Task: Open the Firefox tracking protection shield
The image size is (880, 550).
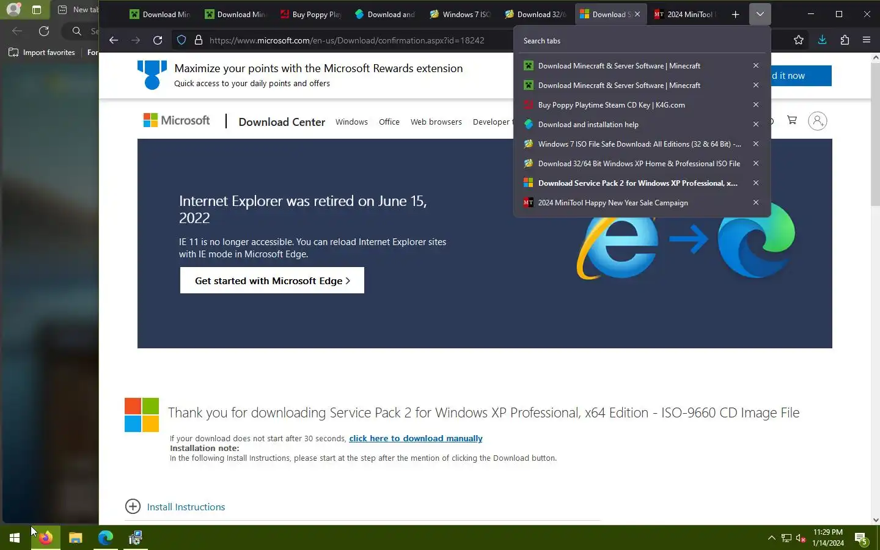Action: [182, 40]
